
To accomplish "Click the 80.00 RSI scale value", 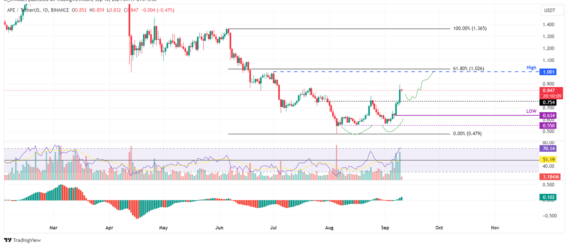I will [x=549, y=142].
